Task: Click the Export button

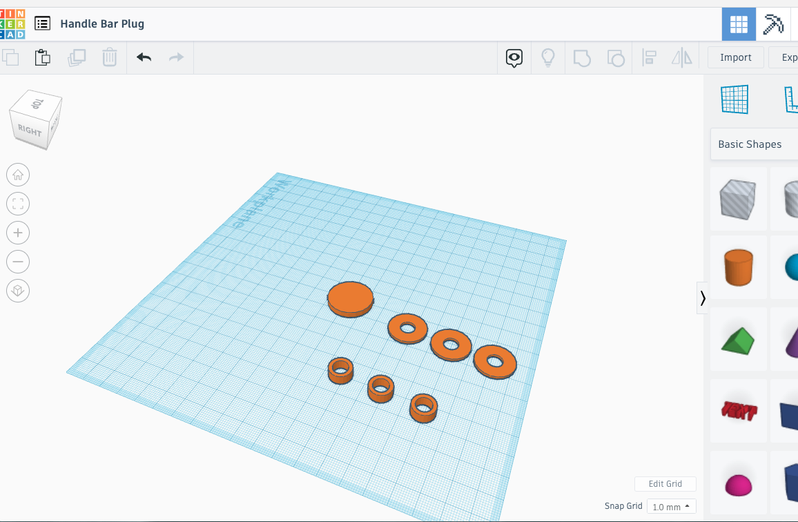Action: (784, 57)
